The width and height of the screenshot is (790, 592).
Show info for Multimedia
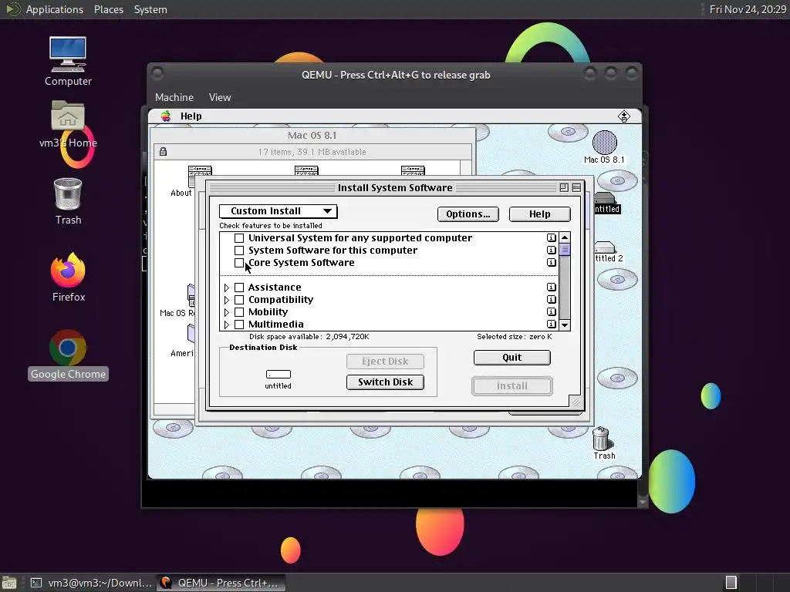pos(551,325)
